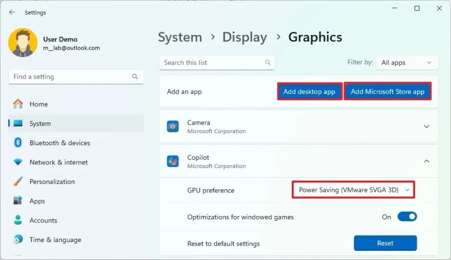451x260 pixels.
Task: Click the GPU preference label
Action: coord(211,190)
